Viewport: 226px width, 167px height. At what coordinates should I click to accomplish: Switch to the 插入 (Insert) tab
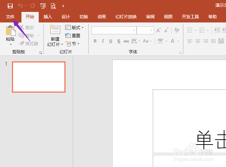point(48,17)
